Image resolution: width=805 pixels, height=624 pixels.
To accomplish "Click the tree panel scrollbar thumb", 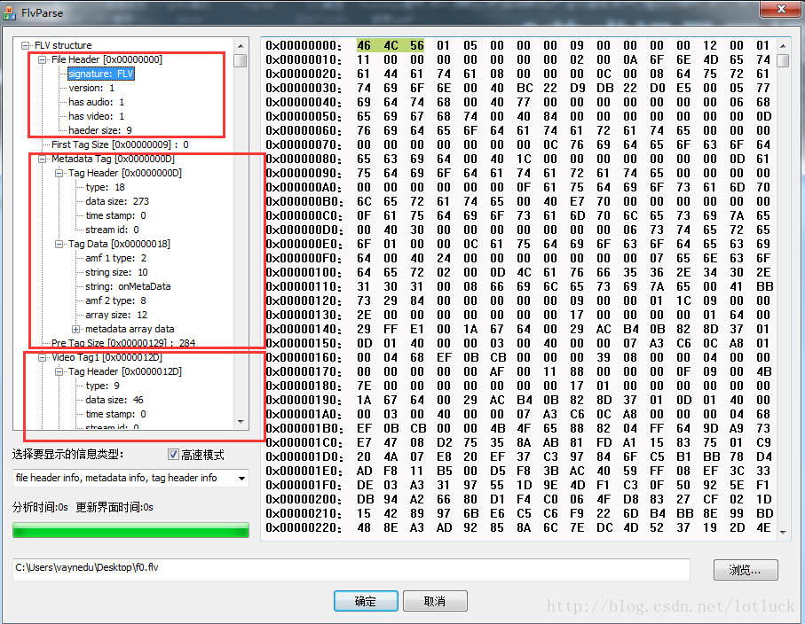I will [x=241, y=60].
